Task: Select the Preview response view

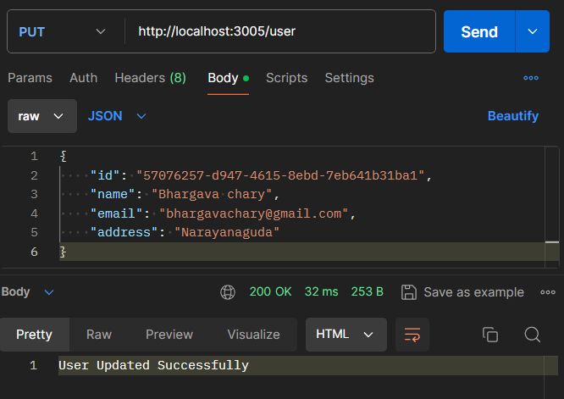Action: point(169,335)
